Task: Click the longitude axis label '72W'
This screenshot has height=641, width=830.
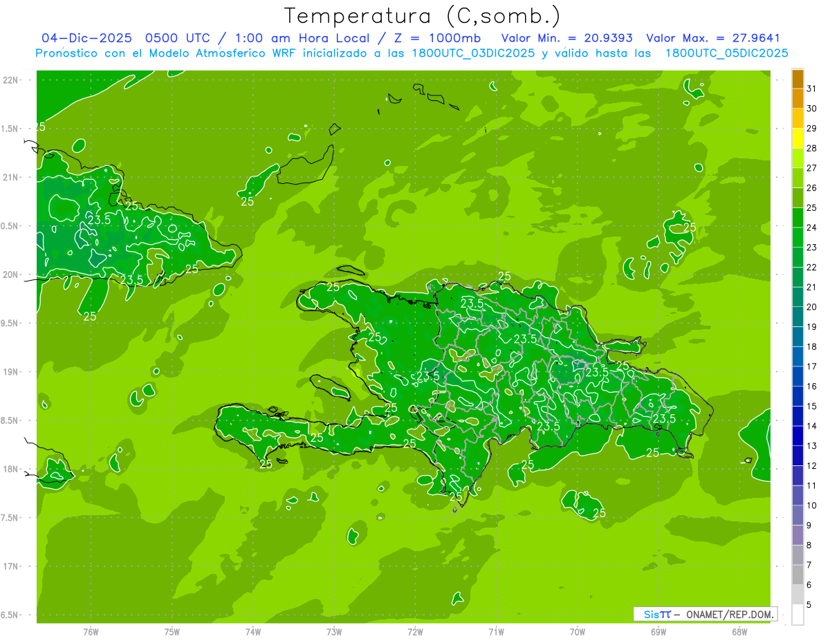Action: [415, 632]
